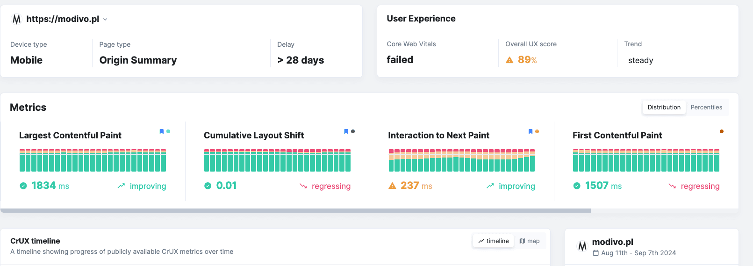This screenshot has width=753, height=266.
Task: Select the timeline tab in CrUX timeline
Action: 493,241
